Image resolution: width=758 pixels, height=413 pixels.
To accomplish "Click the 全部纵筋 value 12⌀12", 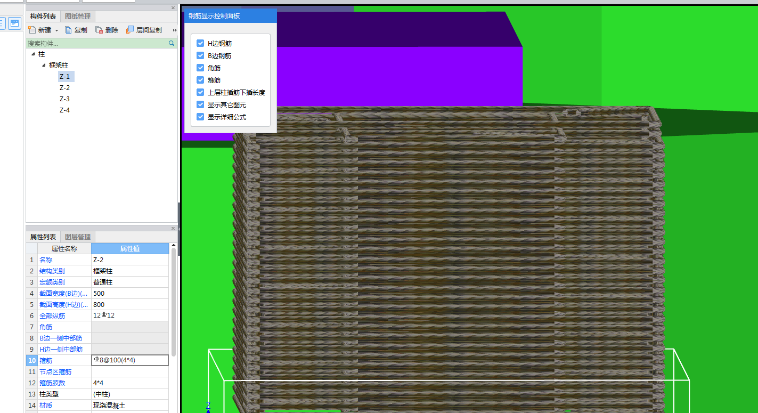I will tap(130, 315).
